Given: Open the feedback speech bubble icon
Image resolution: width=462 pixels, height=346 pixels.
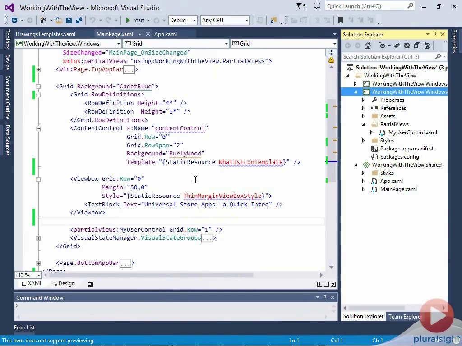Looking at the screenshot, I should 317,6.
